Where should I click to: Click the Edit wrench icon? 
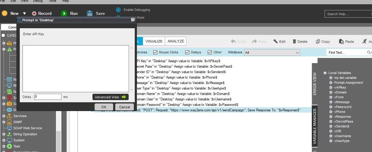click(x=276, y=42)
